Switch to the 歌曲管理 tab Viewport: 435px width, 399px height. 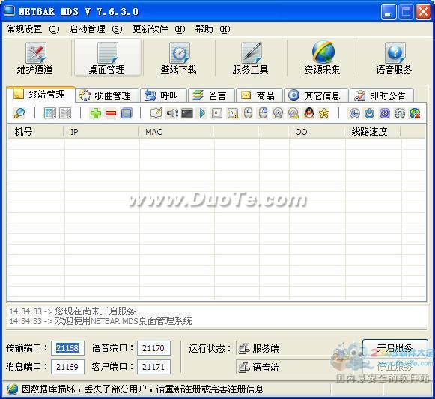107,95
